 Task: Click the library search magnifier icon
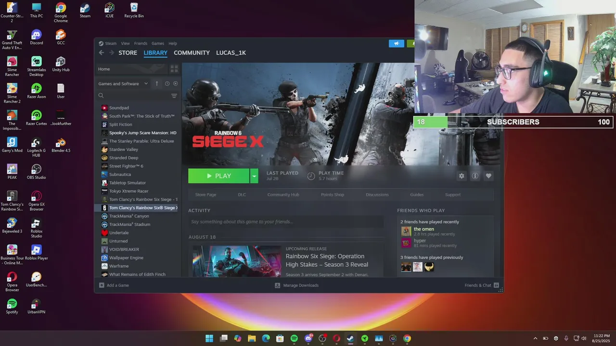click(x=101, y=96)
